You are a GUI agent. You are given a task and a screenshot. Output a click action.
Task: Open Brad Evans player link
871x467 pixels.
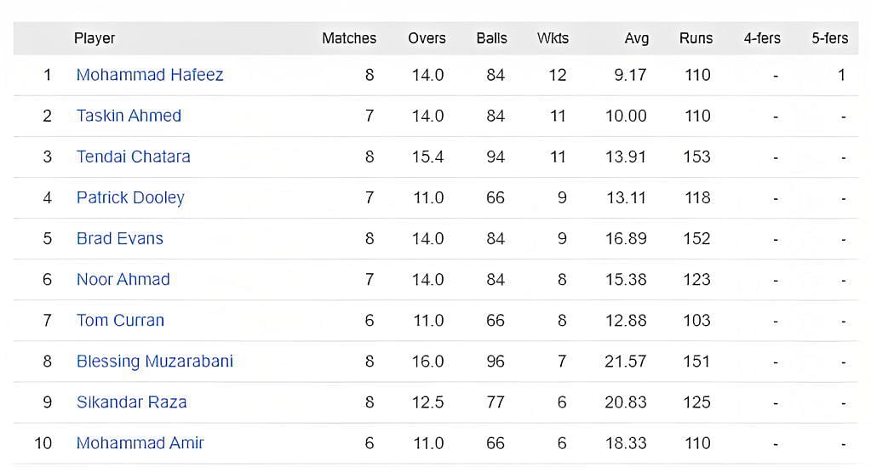click(120, 238)
